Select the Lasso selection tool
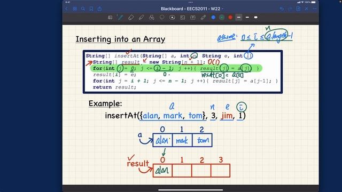 point(162,18)
